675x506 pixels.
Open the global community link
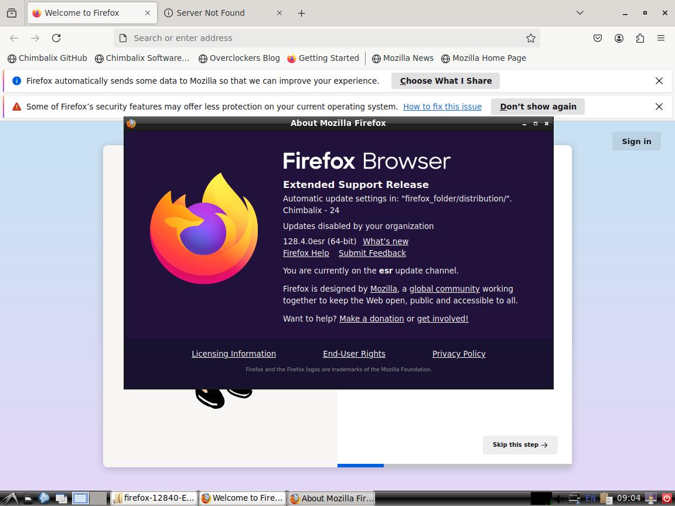[444, 289]
